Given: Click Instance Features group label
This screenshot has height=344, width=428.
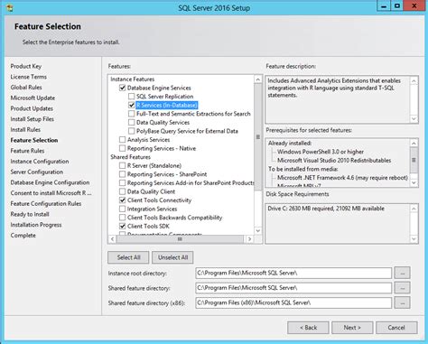Looking at the screenshot, I should pyautogui.click(x=133, y=79).
